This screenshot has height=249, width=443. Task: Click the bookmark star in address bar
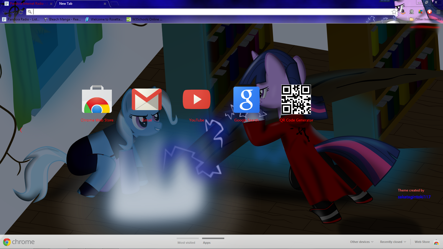point(394,12)
